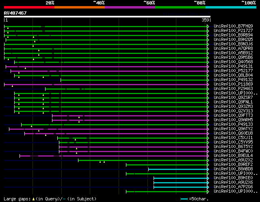The image size is (260, 202).
Task: Select the orange ~40% identity legend segment
Action: pos(80,7)
